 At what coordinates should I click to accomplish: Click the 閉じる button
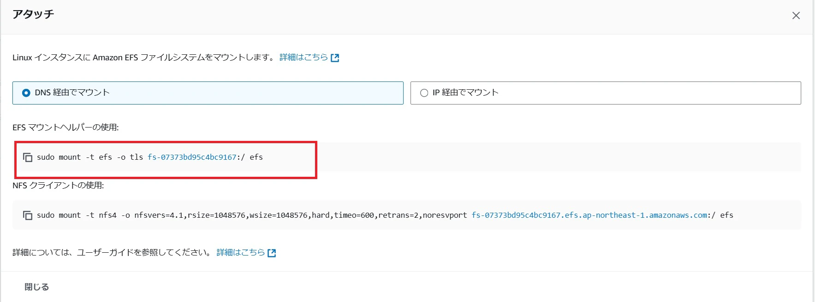[37, 287]
